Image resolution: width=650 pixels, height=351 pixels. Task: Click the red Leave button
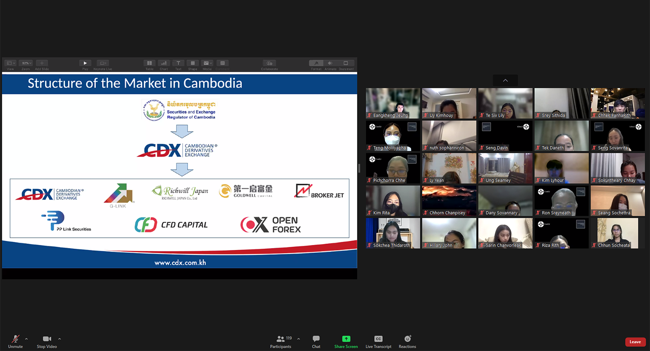coord(635,342)
